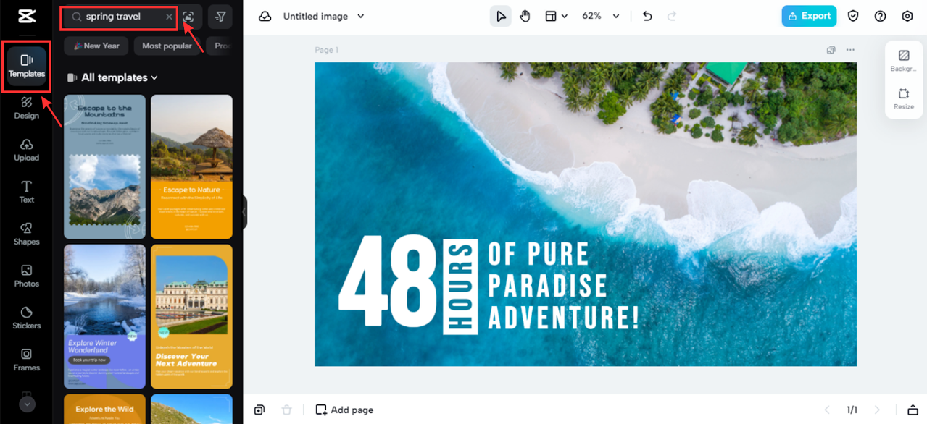Viewport: 927px width, 424px height.
Task: Click the Add page button
Action: 344,410
